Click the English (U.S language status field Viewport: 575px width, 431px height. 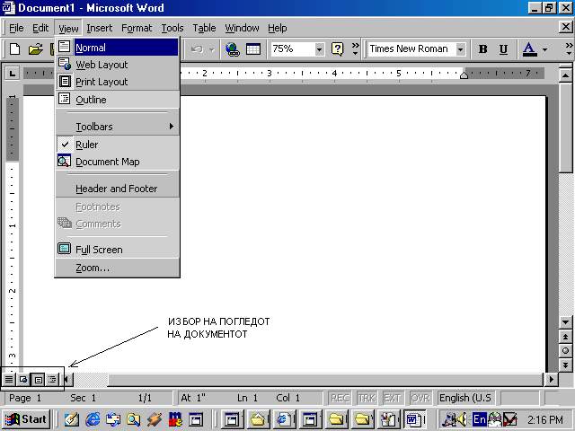pos(465,398)
